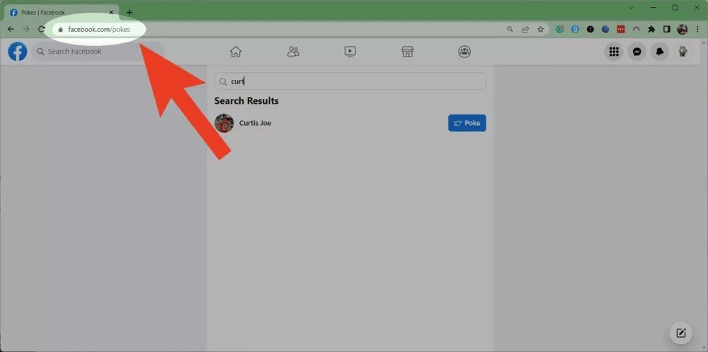Open Curtis Joe's profile name link
Screen dimensions: 708x352
click(255, 123)
